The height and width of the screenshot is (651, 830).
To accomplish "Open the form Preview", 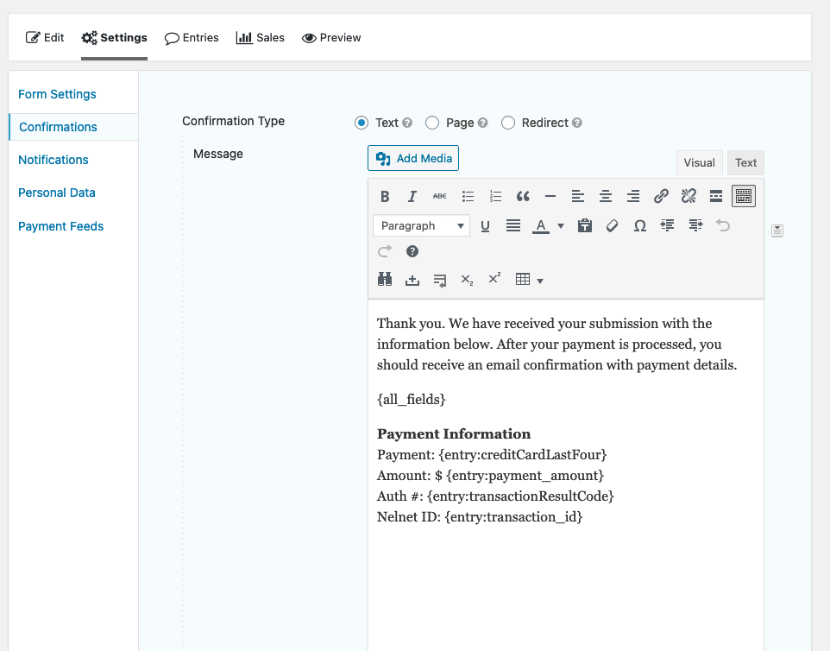I will point(331,38).
